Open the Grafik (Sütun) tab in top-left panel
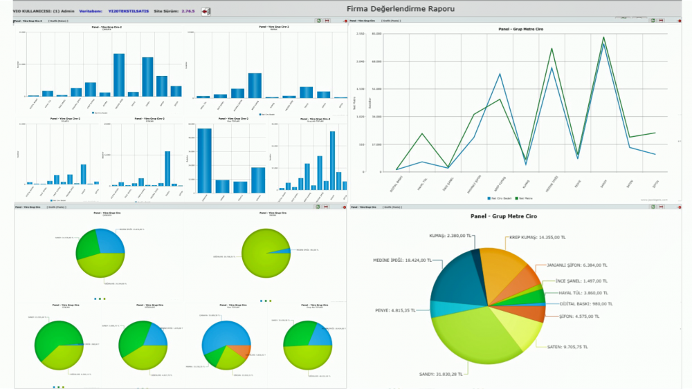The image size is (692, 389). [x=58, y=21]
